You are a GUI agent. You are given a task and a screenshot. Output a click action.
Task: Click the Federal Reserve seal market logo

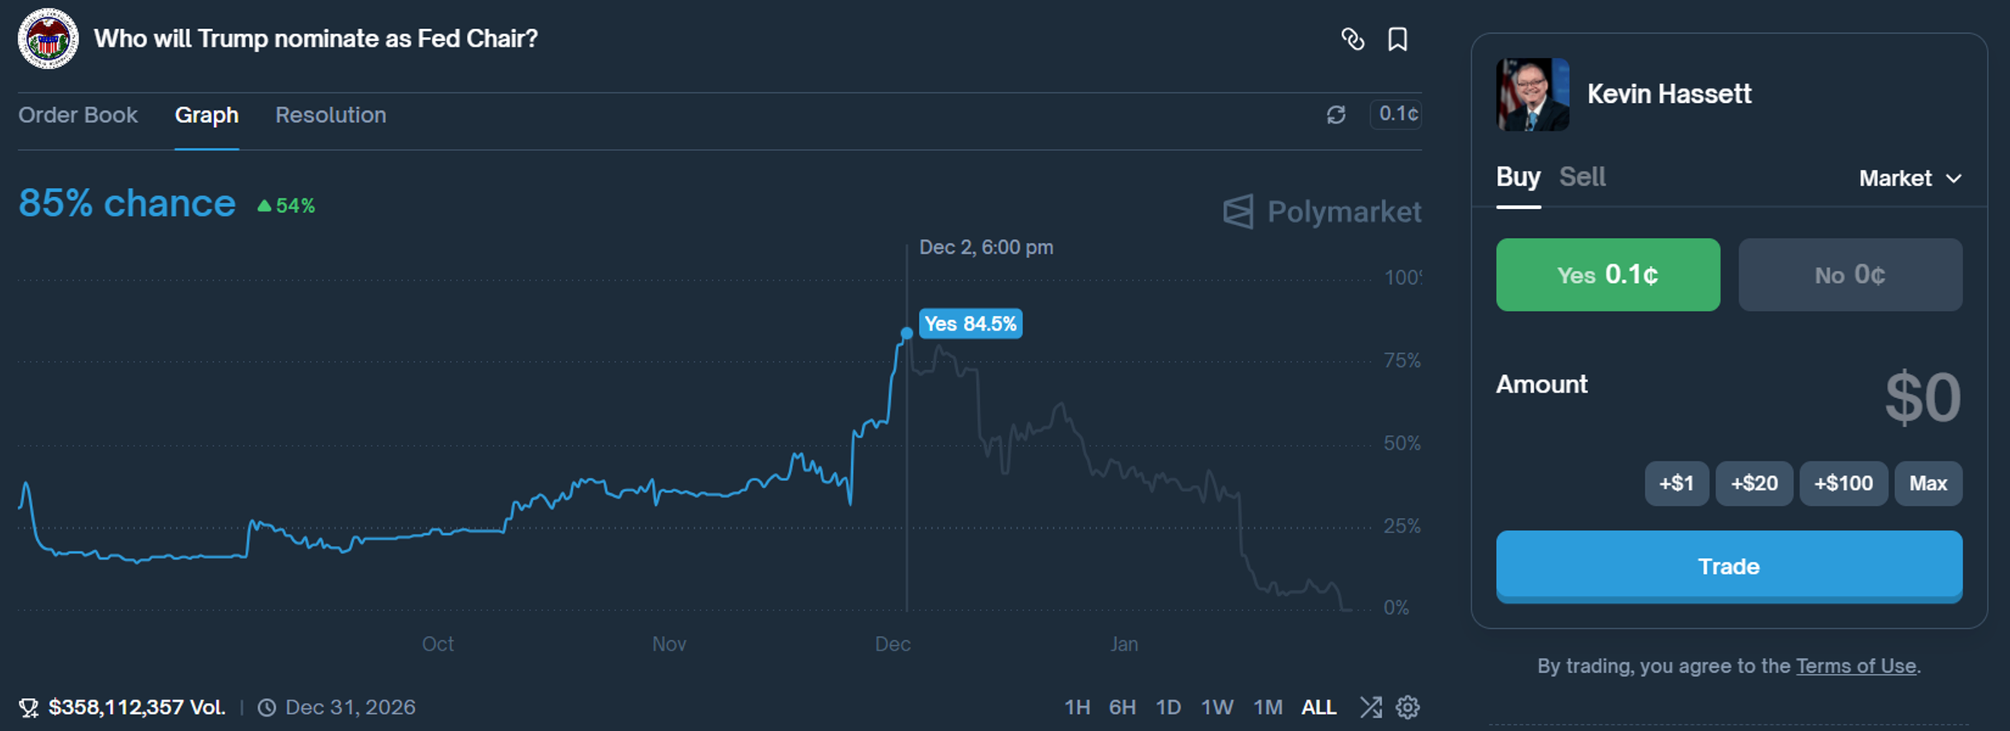coord(48,39)
